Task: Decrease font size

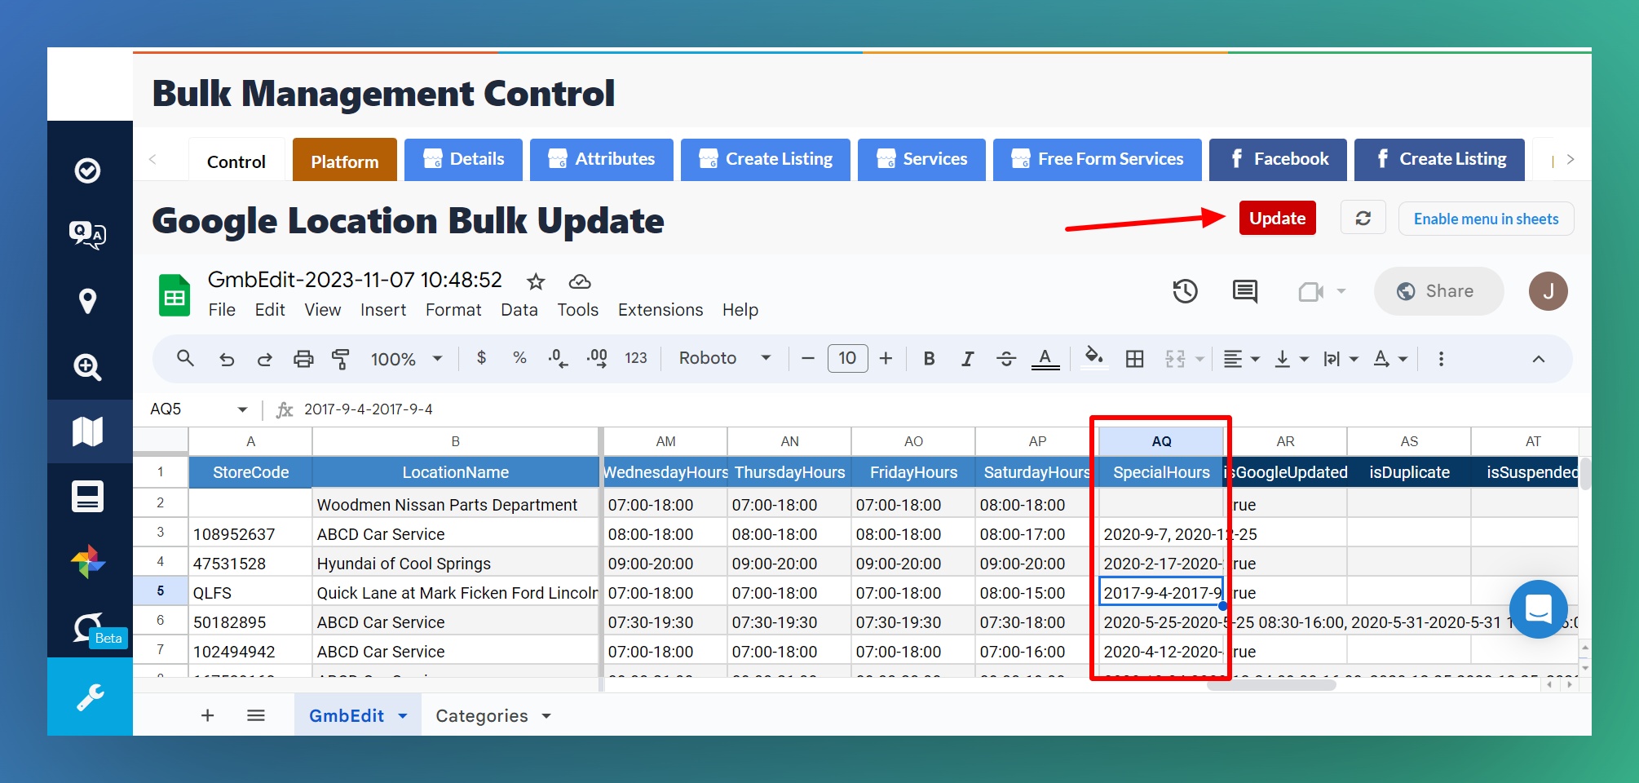Action: point(808,359)
